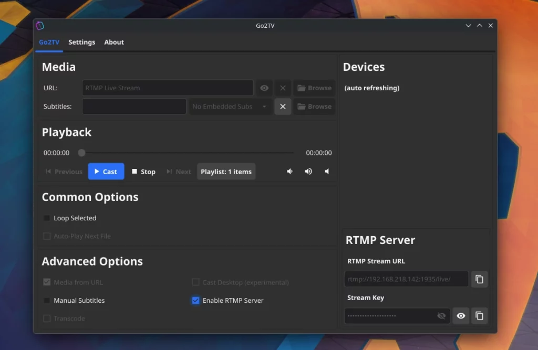Open the Playlist: 1 items button
The image size is (538, 350).
226,172
